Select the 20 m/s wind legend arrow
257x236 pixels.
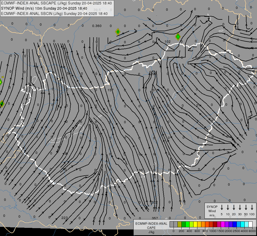[x=234, y=207]
